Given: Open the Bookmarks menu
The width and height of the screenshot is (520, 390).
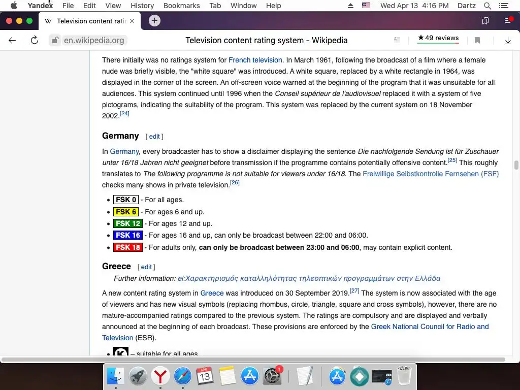Looking at the screenshot, I should click(x=181, y=6).
